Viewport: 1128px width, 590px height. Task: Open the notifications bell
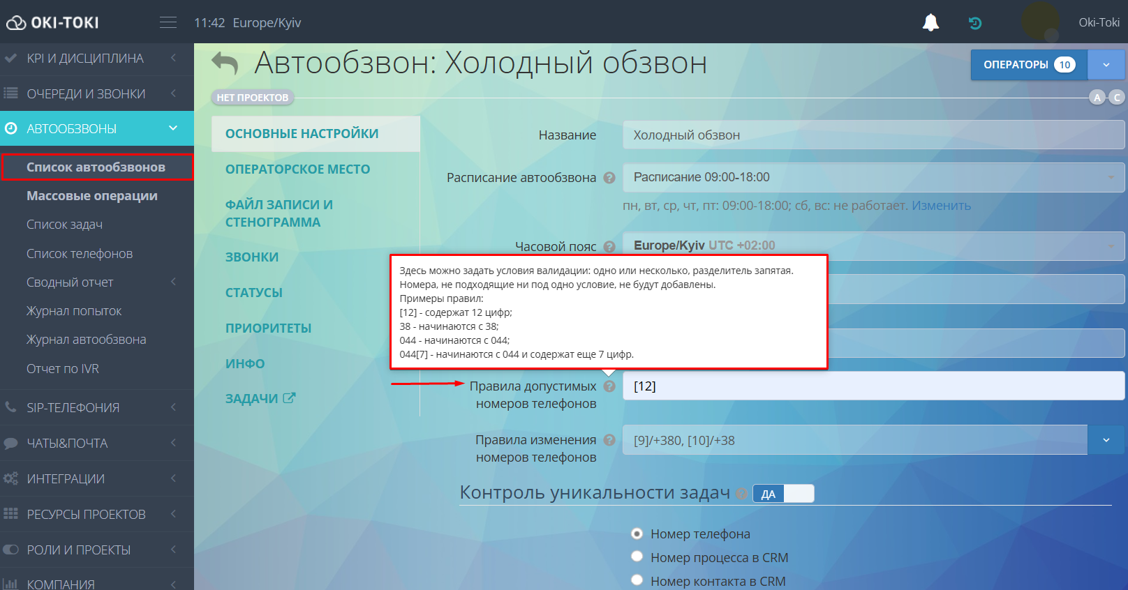coord(930,23)
